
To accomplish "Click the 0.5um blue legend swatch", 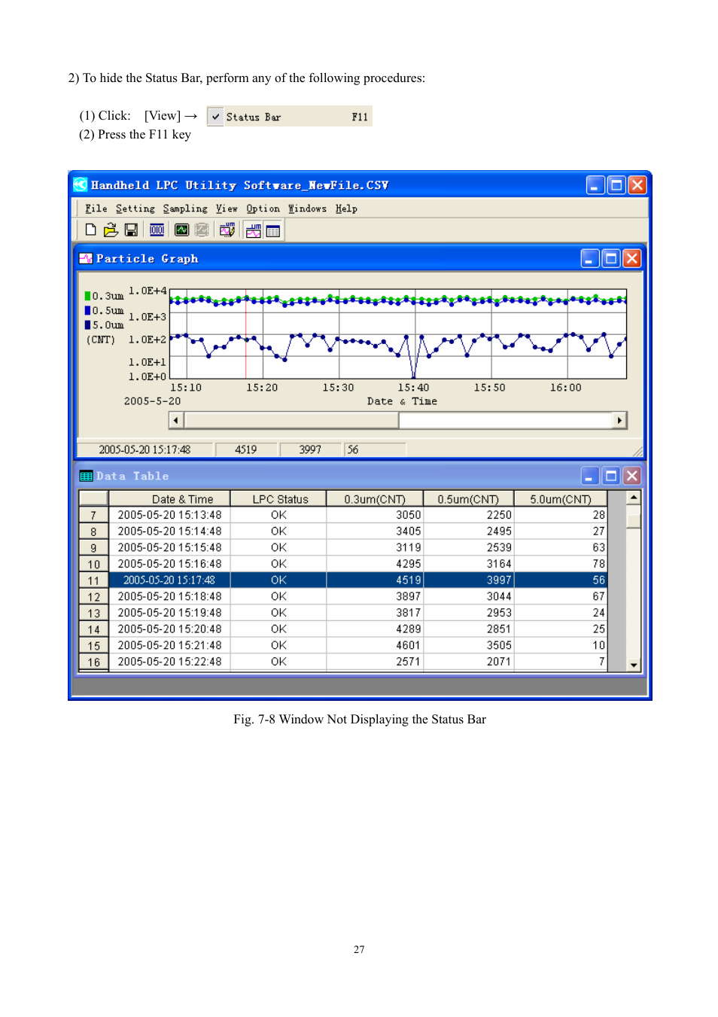I will 88,310.
